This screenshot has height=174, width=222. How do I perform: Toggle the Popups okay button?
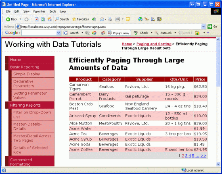coord(119,33)
